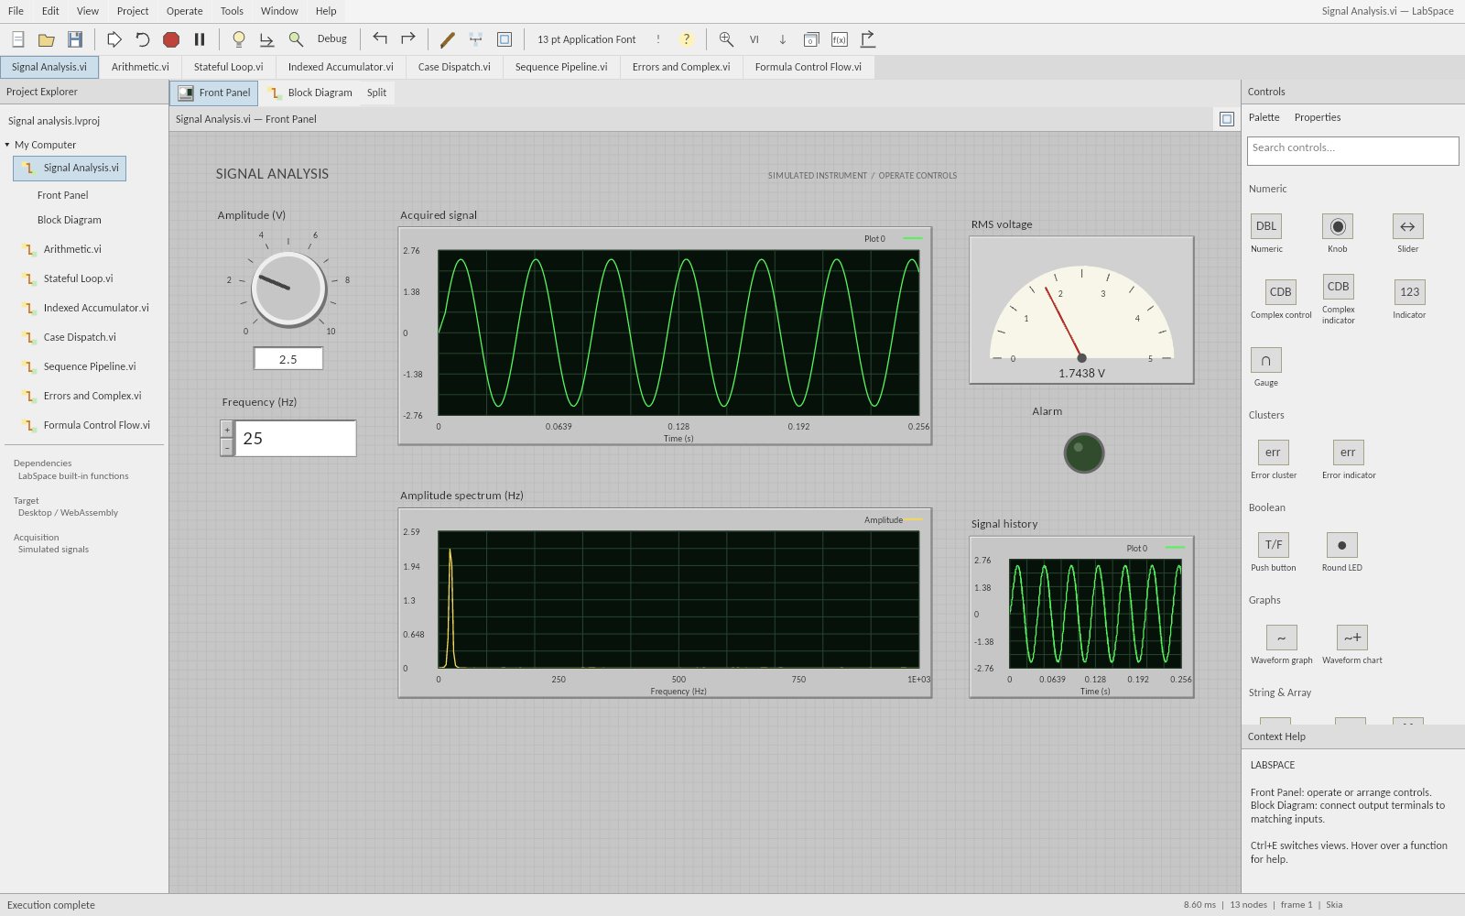The image size is (1465, 916).
Task: Click the Amplitude value field showing 2.5
Action: (288, 359)
